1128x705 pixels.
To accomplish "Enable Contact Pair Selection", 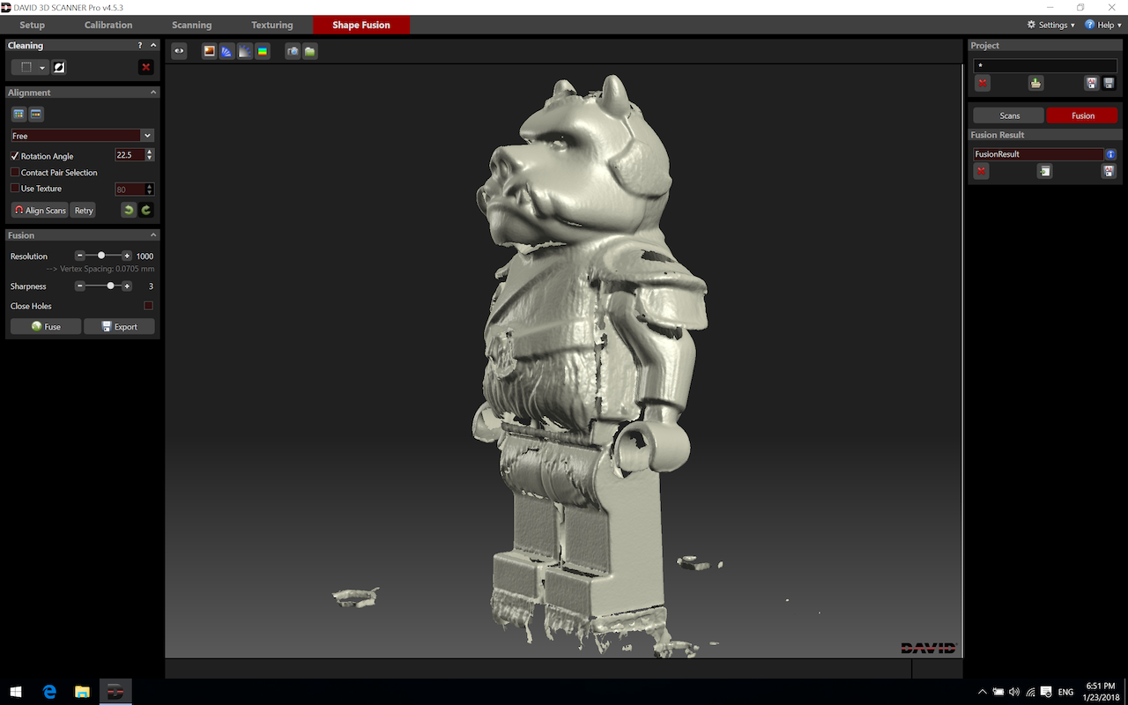I will coord(15,173).
